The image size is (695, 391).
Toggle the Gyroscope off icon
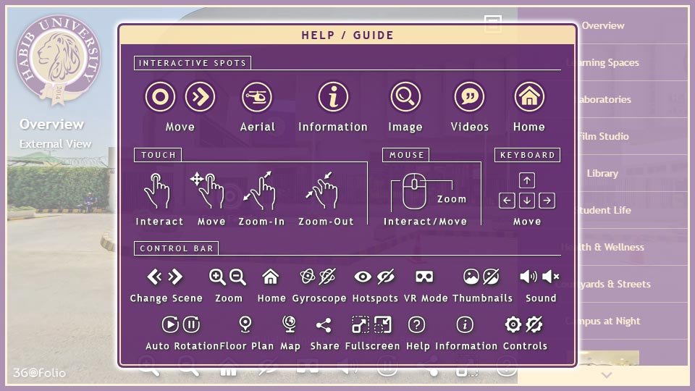tap(328, 277)
